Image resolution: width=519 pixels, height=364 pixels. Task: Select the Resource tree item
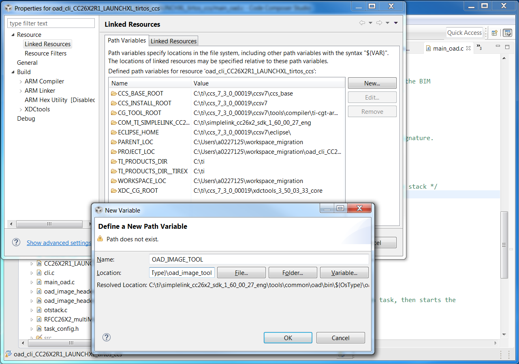[x=29, y=35]
